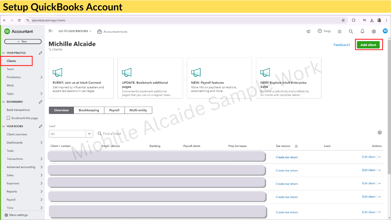Expand the Payroll sidebar submenu

(x=42, y=200)
